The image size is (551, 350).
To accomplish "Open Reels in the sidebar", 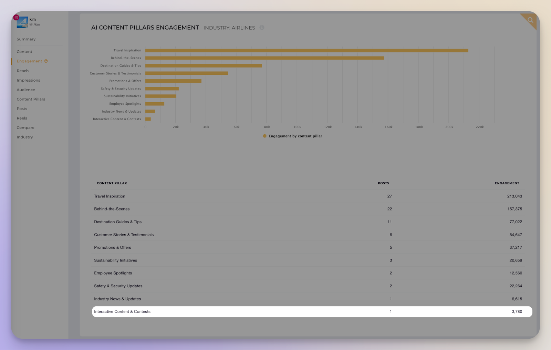I will click(22, 118).
